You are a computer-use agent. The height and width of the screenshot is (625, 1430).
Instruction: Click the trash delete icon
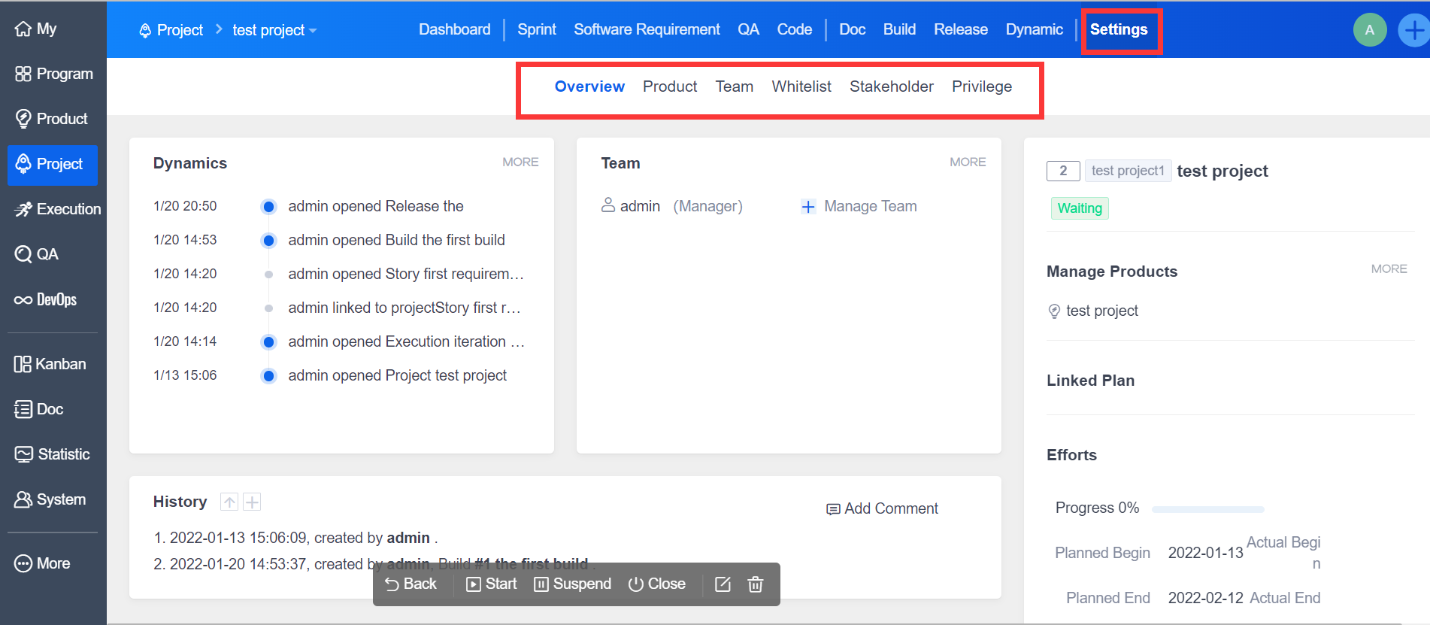756,584
